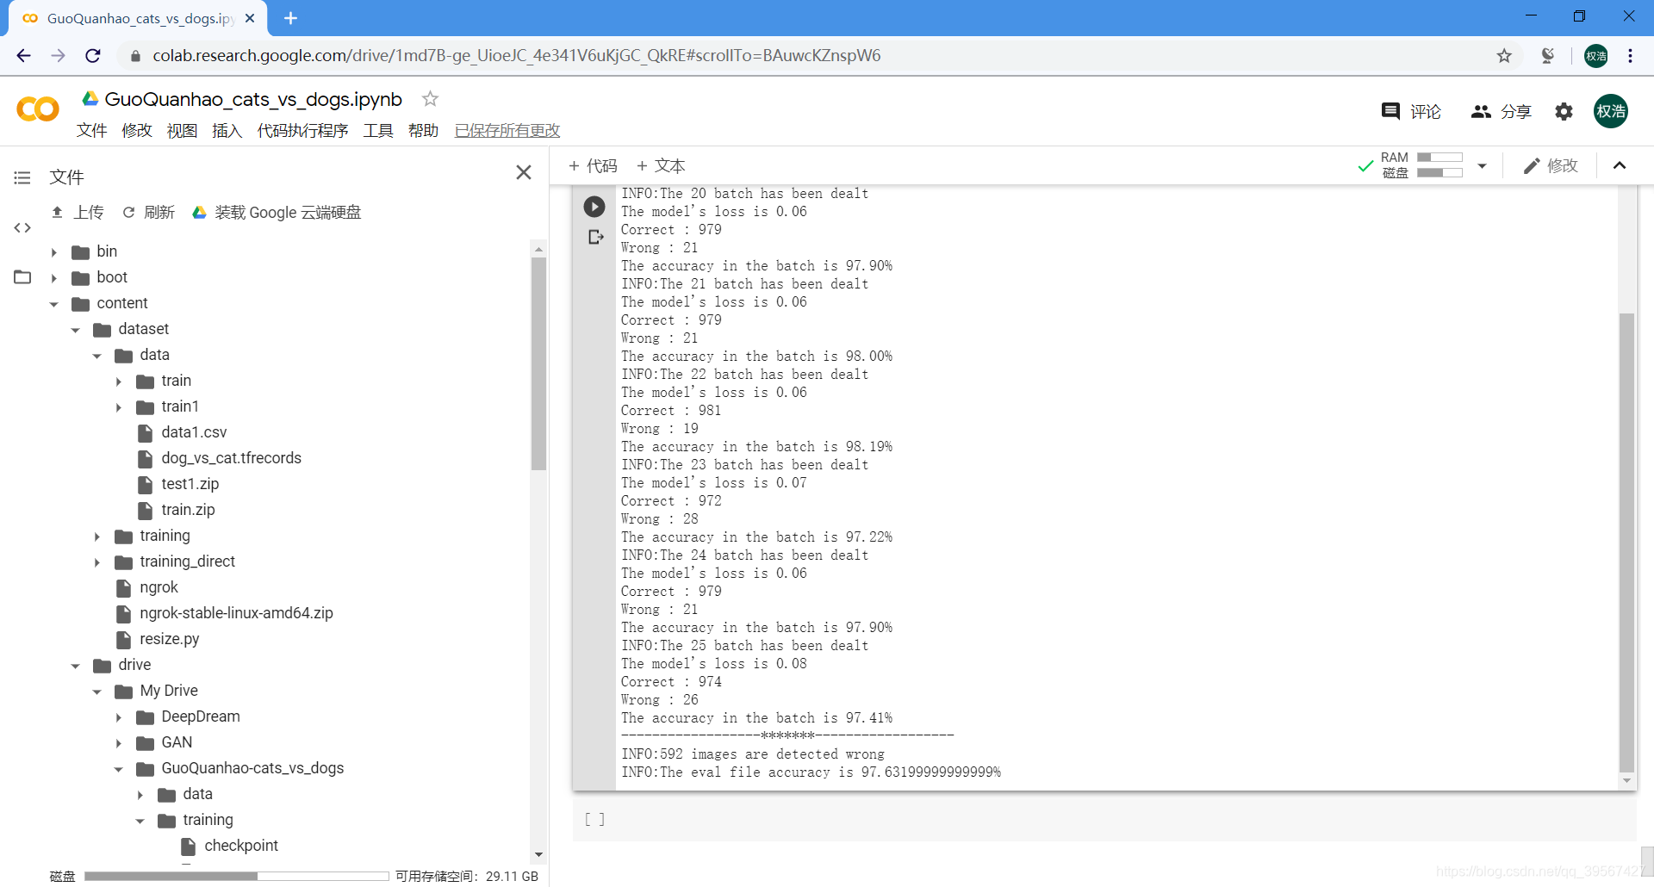Collapse the dataset folder
This screenshot has width=1654, height=887.
click(76, 330)
